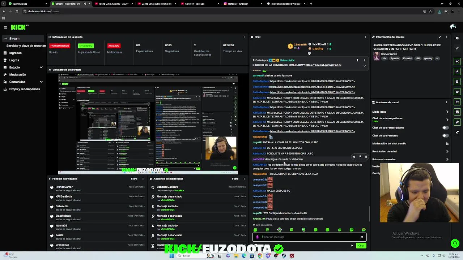Expand the Moderación sidebar section

point(23,75)
